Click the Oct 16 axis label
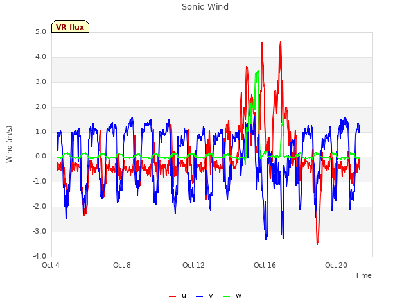 (265, 265)
